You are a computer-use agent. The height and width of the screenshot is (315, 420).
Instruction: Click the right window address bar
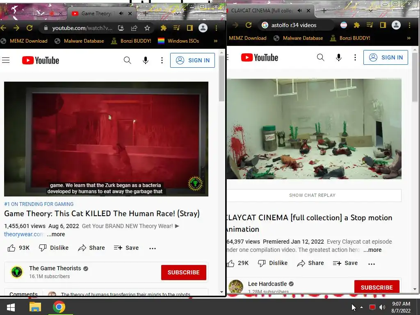coord(296,25)
